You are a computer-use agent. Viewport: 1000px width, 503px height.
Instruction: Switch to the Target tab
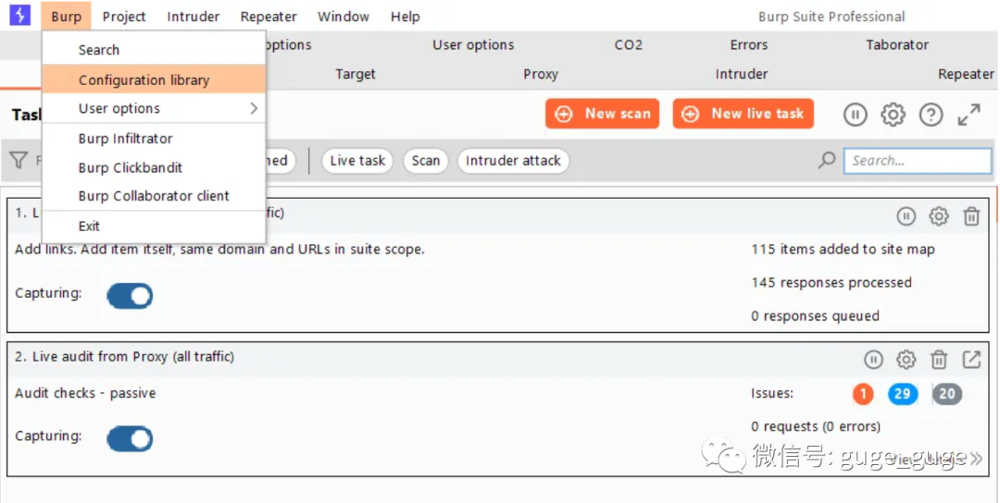(356, 75)
